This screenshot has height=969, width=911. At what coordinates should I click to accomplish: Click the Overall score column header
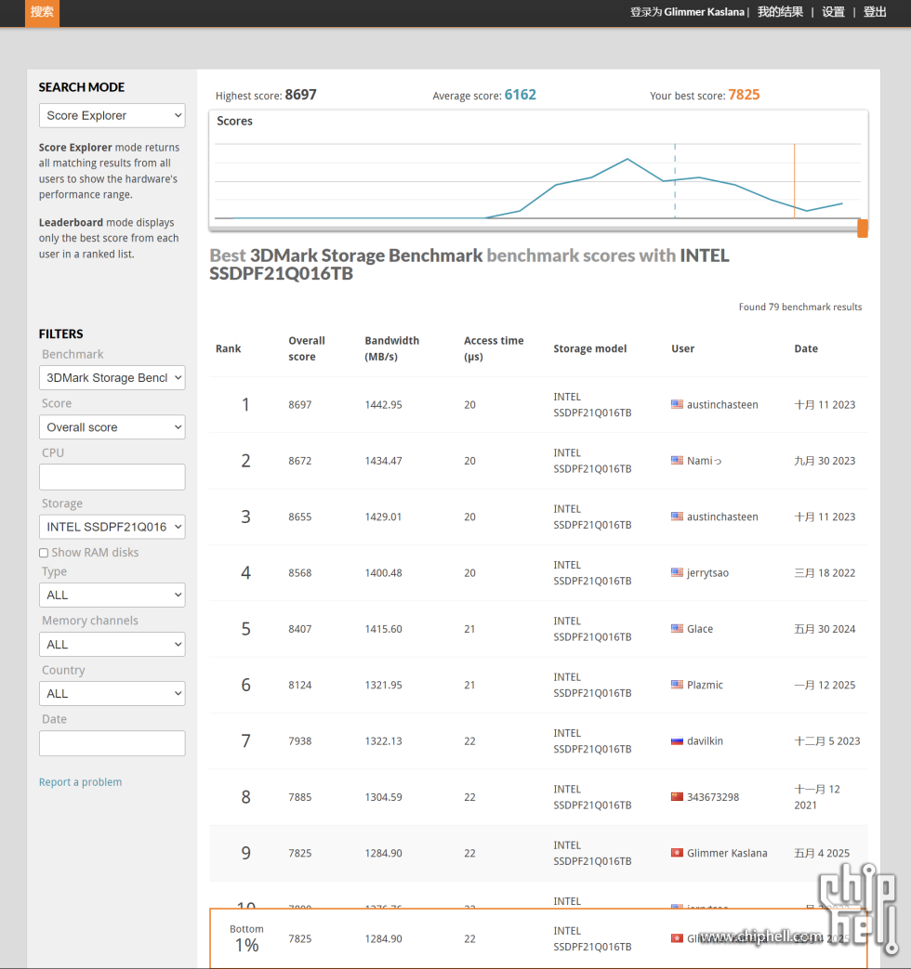point(307,348)
